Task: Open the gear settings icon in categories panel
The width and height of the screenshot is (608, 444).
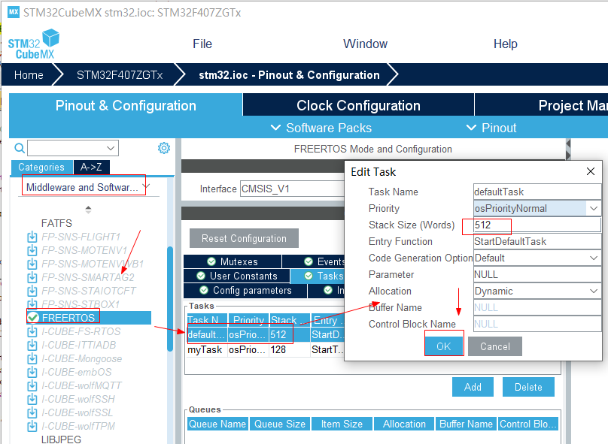Action: 164,148
